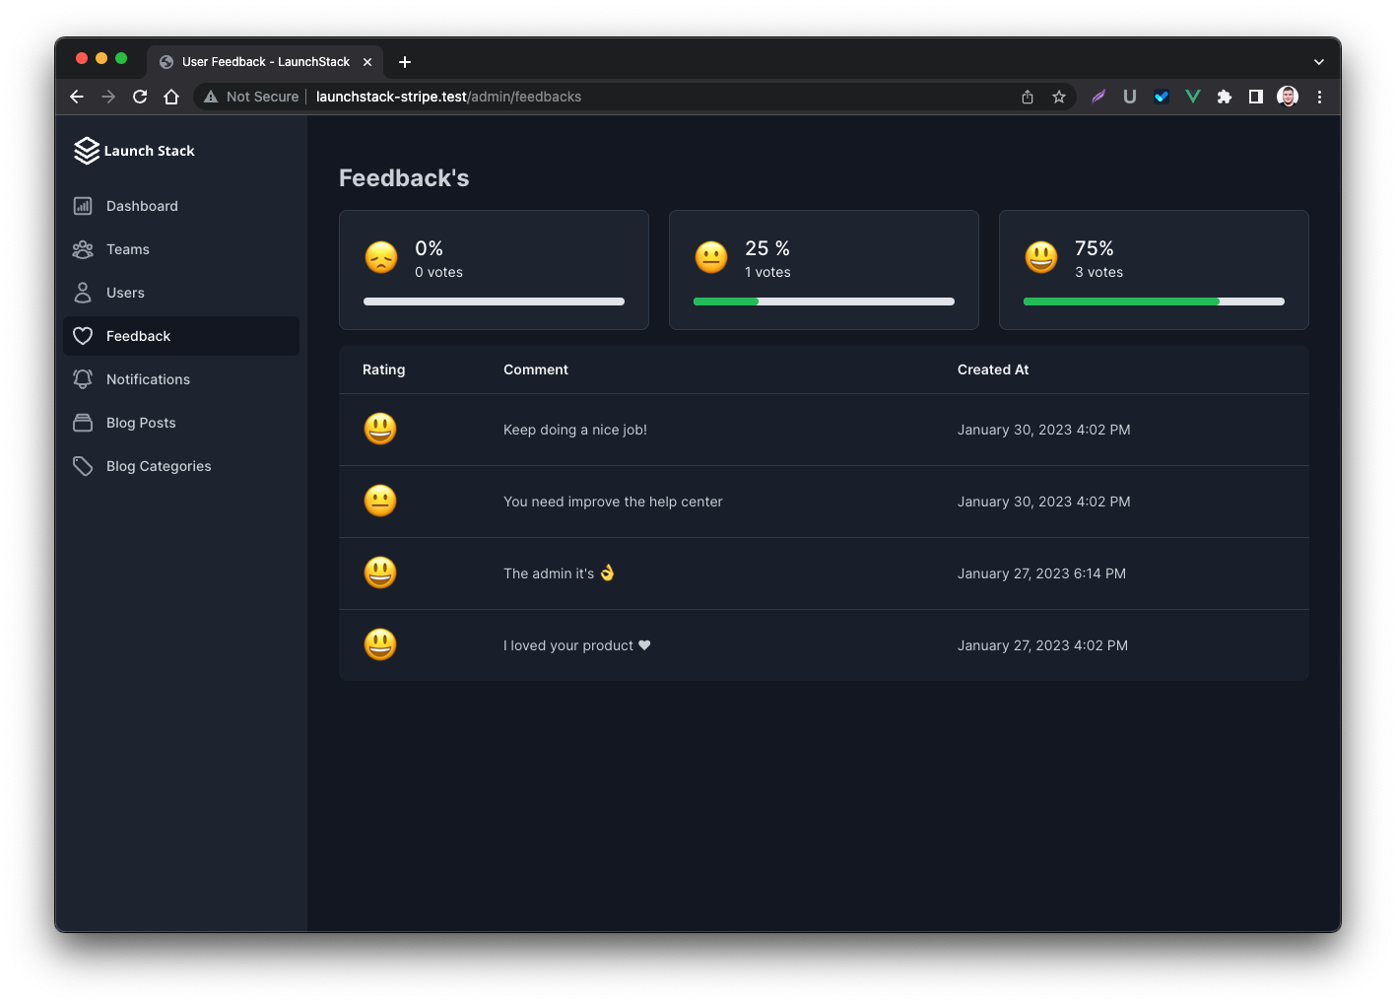Click the Launch Stack logo icon
This screenshot has width=1396, height=1005.
click(87, 151)
